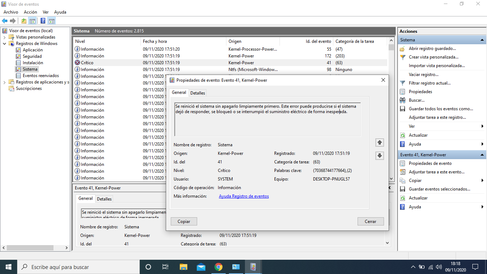Select the Kernel-Processor-Power event row
This screenshot has height=274, width=487.
230,49
